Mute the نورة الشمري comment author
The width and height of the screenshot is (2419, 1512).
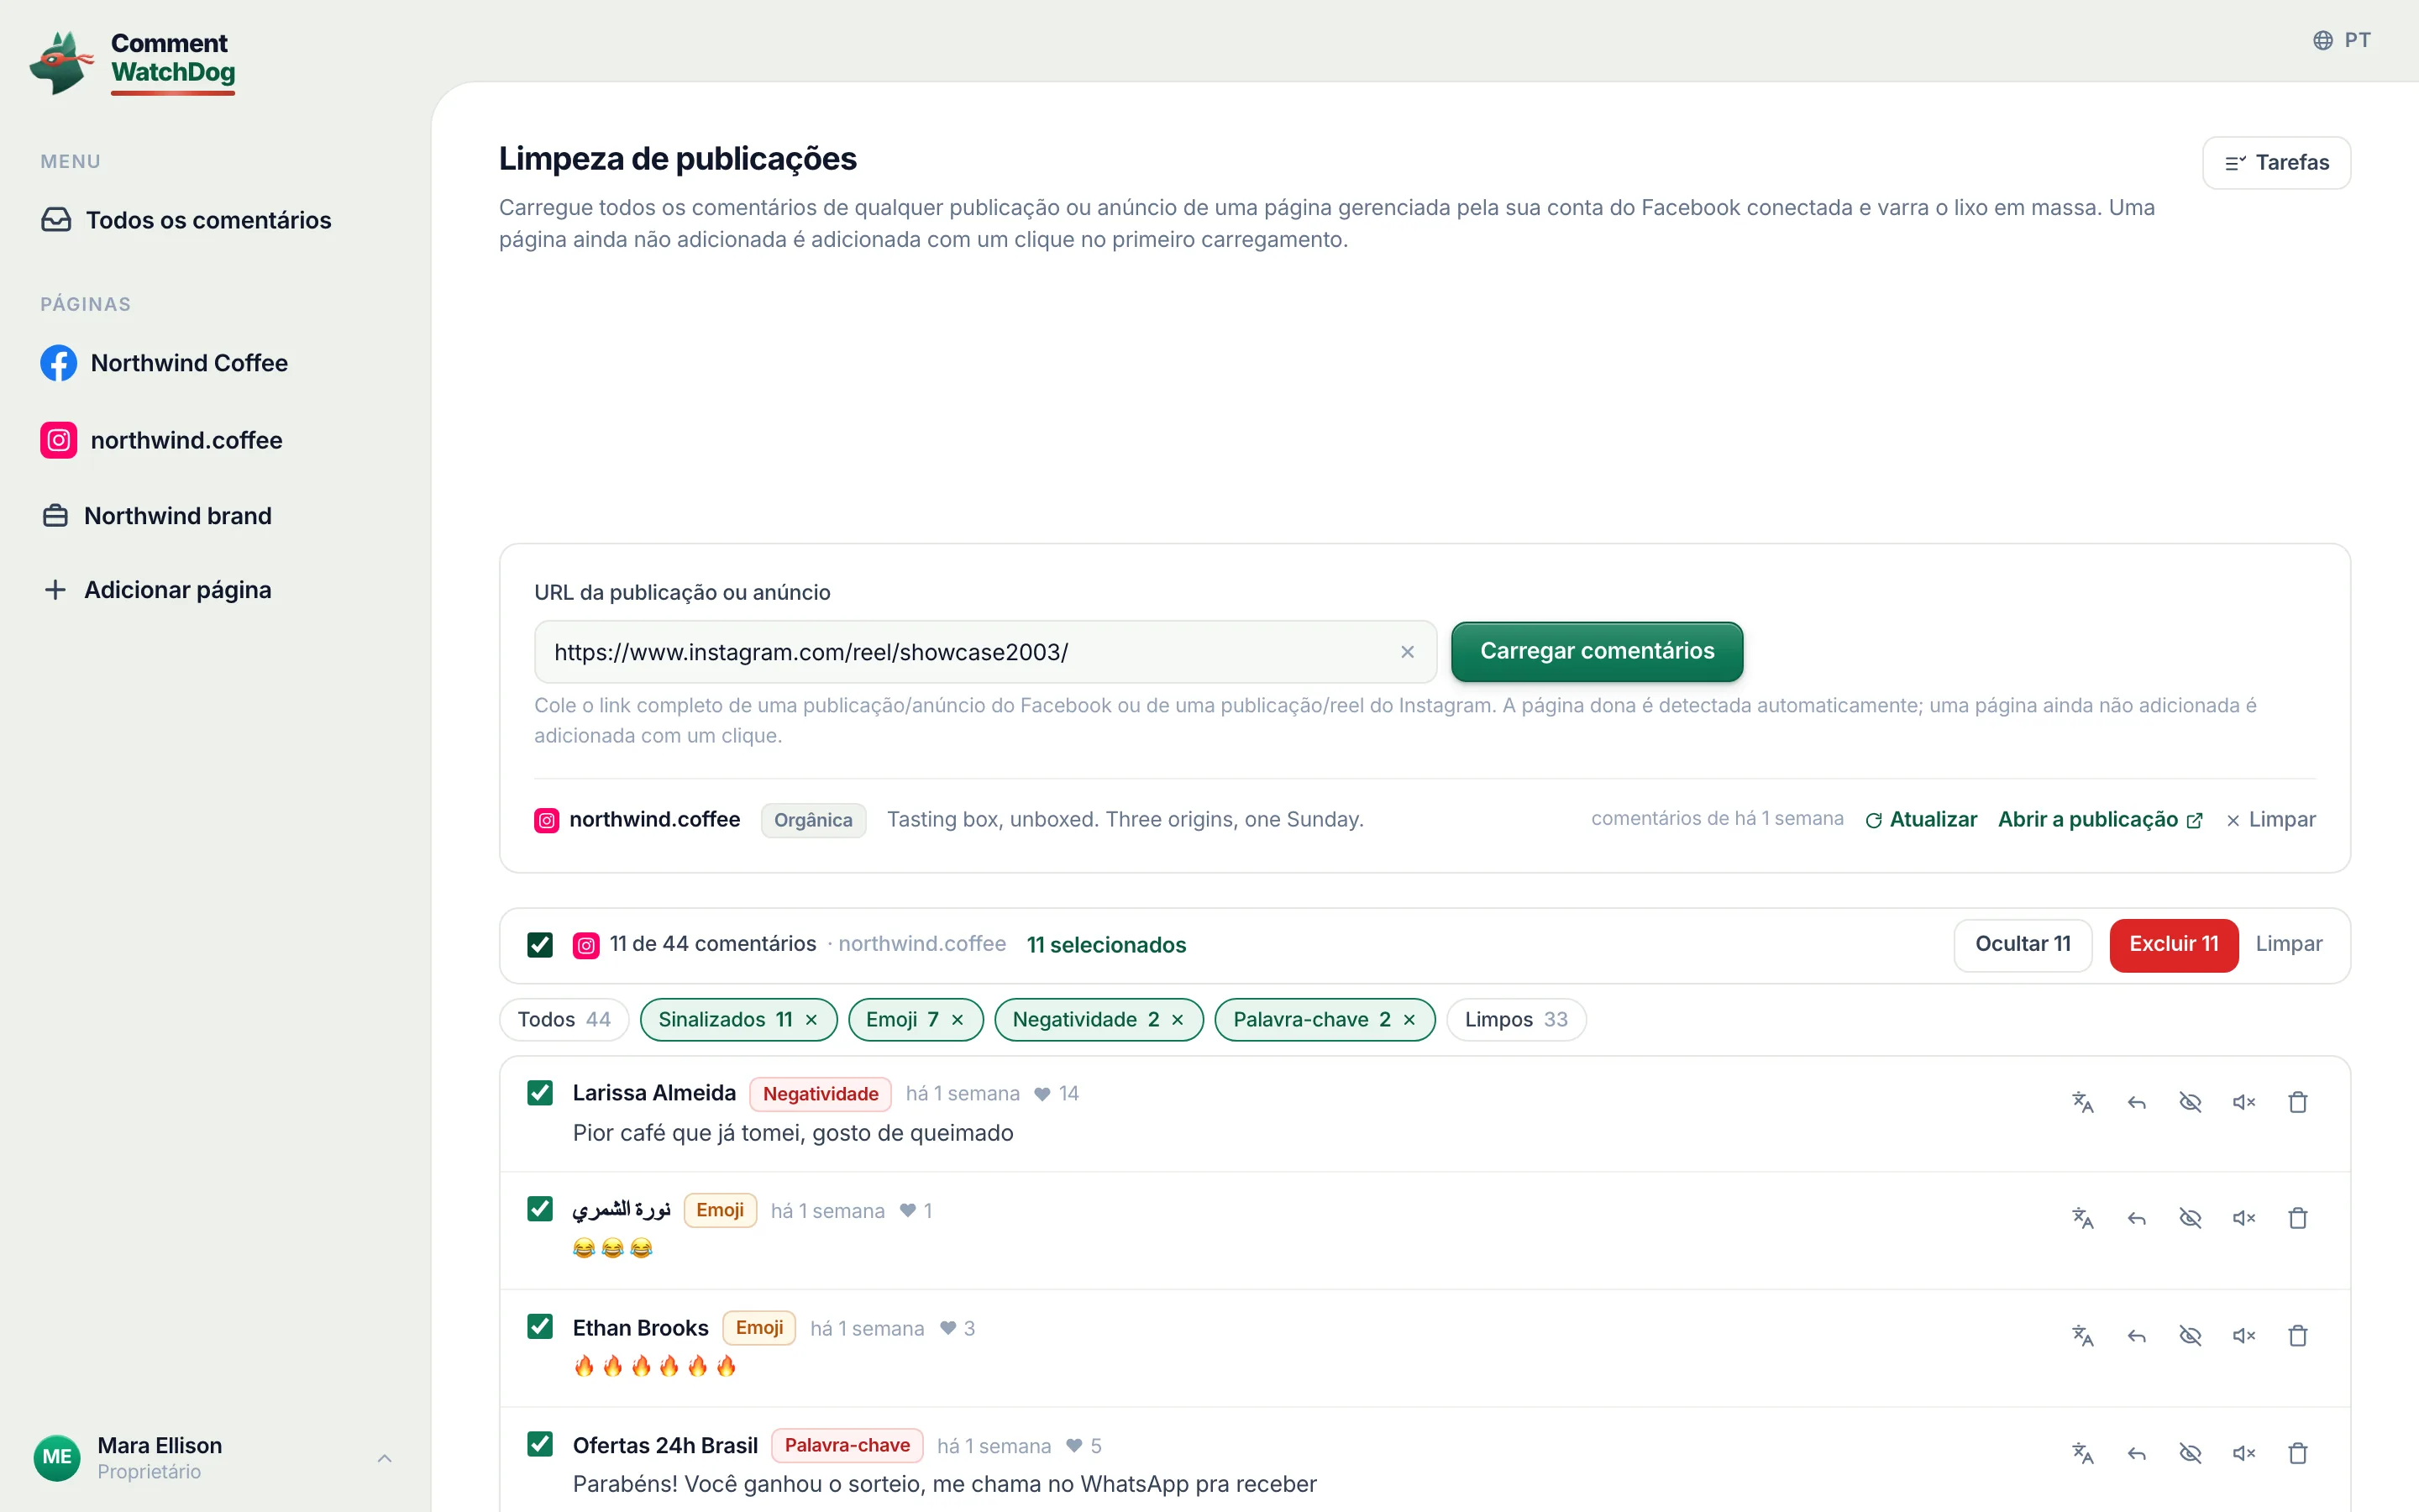pyautogui.click(x=2244, y=1218)
